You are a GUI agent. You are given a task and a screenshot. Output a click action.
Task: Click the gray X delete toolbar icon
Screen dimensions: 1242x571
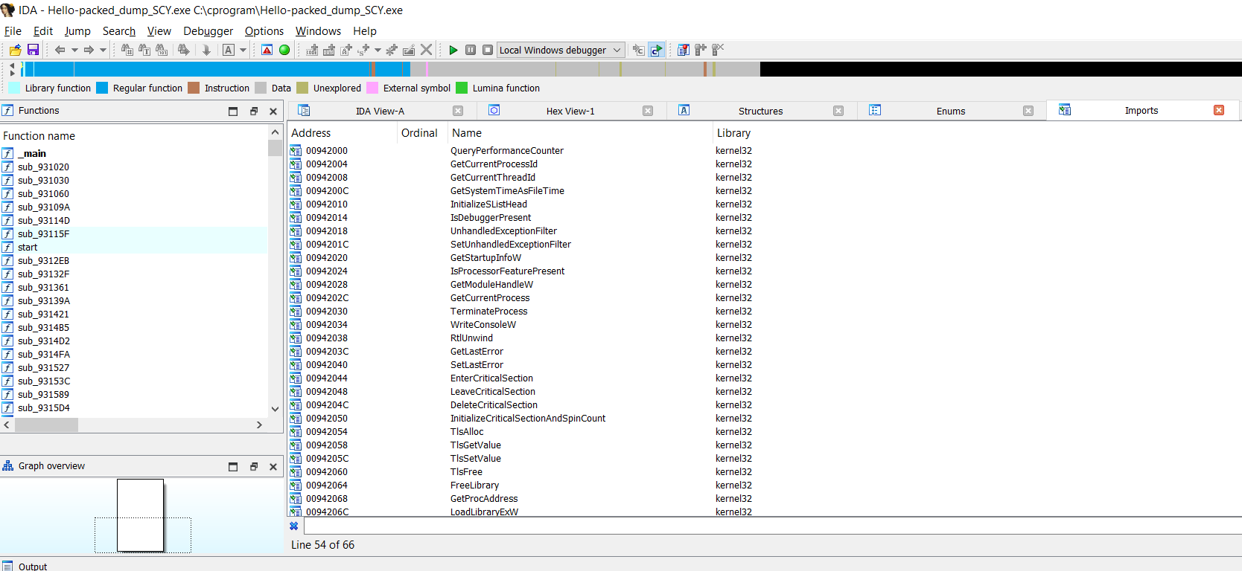coord(426,50)
